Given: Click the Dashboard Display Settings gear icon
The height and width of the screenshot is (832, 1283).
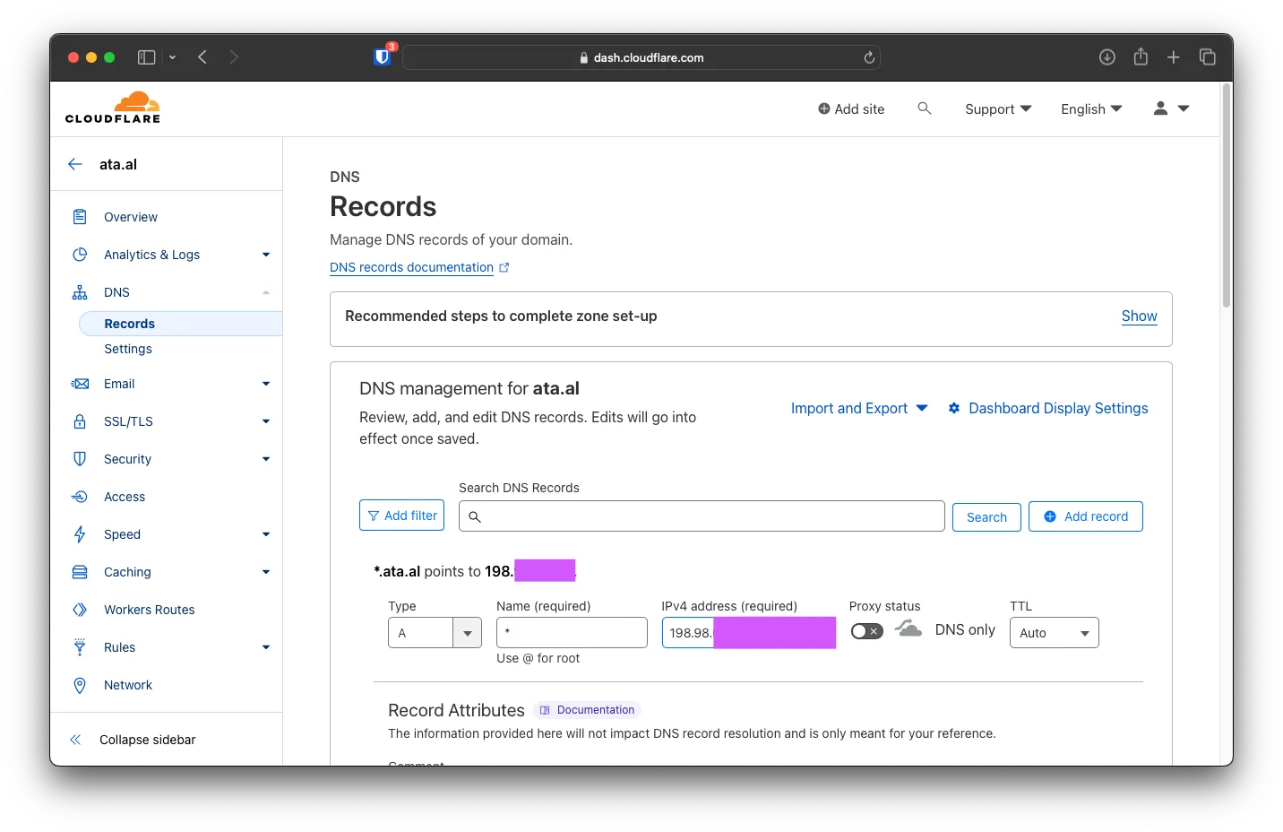Looking at the screenshot, I should 954,408.
